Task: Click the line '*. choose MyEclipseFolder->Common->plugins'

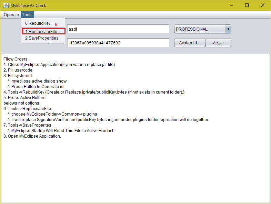Action: pyautogui.click(x=52, y=114)
